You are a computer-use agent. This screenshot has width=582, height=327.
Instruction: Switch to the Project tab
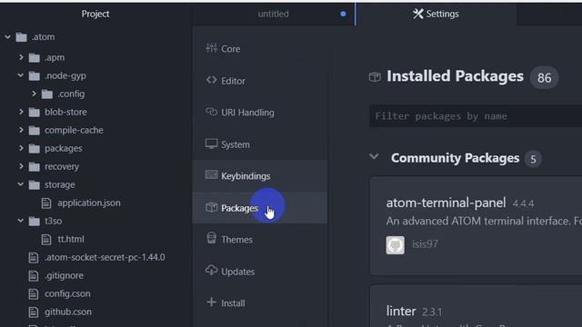pyautogui.click(x=95, y=14)
